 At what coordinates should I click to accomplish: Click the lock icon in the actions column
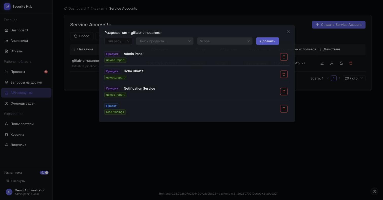(x=341, y=63)
